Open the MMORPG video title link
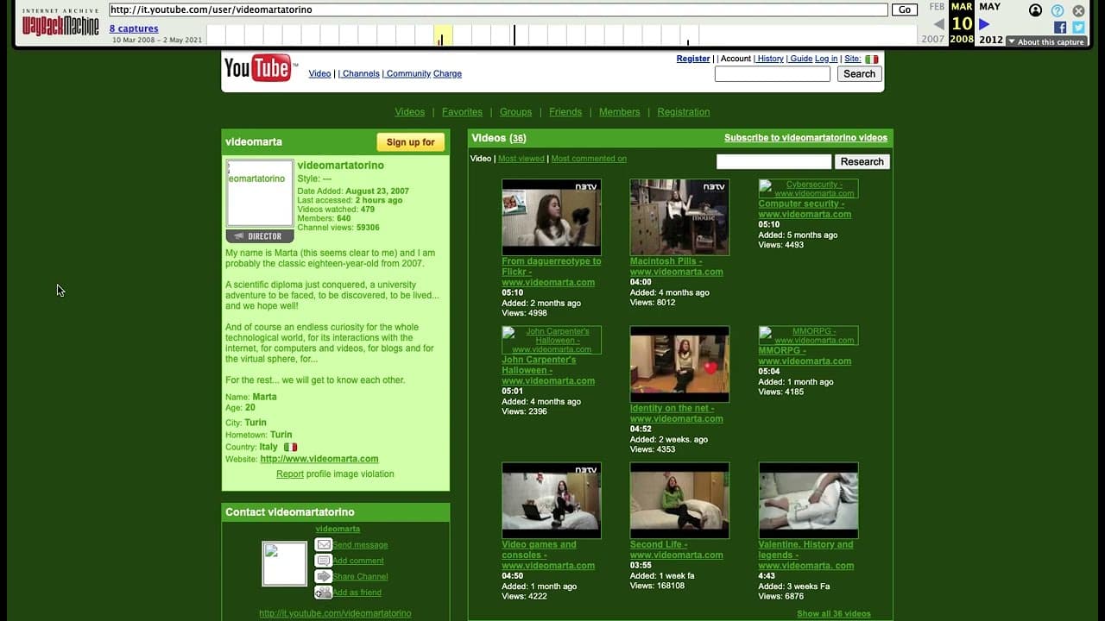 click(805, 356)
